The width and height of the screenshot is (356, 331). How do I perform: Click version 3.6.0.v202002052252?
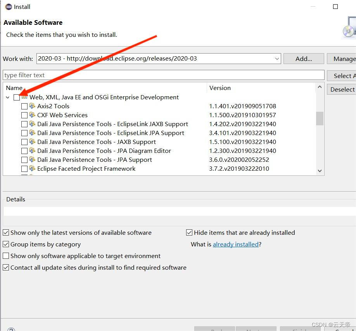click(x=239, y=160)
